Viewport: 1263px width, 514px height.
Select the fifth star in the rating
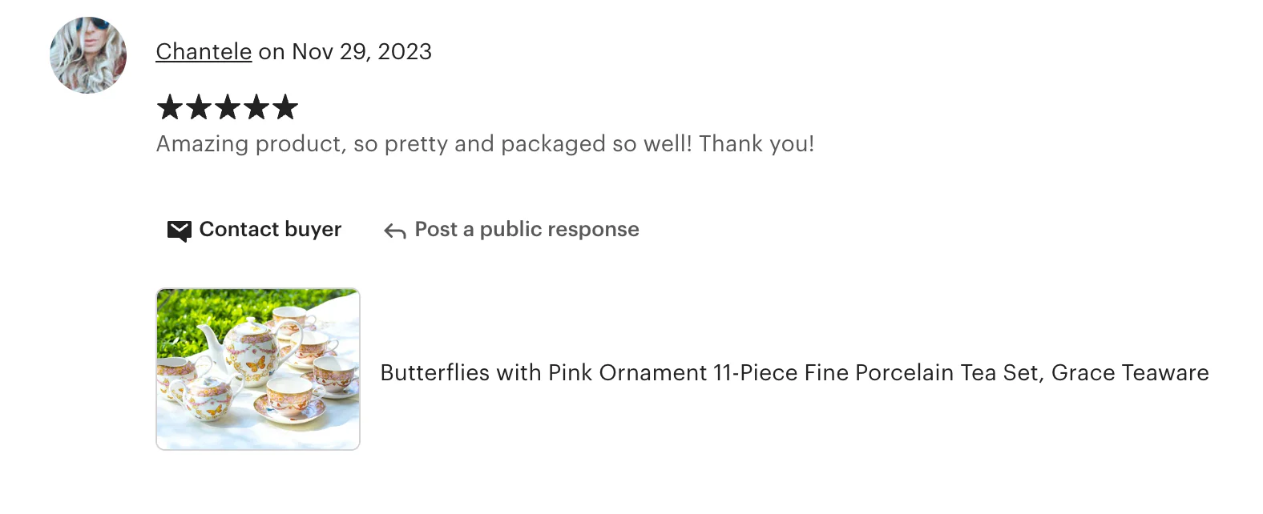286,106
